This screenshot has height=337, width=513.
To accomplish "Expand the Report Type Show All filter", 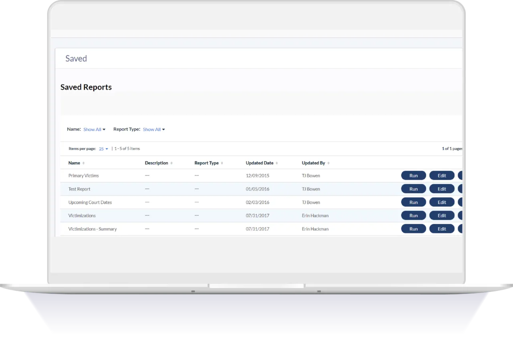I will pos(154,130).
